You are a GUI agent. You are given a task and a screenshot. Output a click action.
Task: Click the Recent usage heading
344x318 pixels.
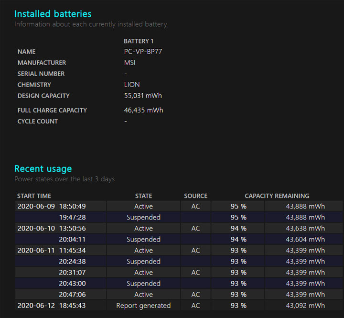pos(43,169)
